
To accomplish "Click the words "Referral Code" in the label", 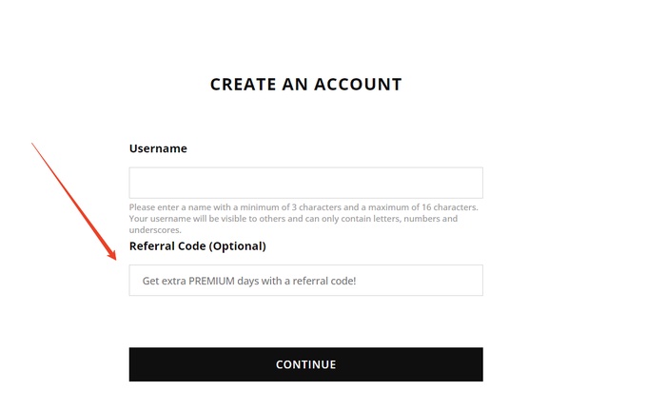I will (167, 246).
